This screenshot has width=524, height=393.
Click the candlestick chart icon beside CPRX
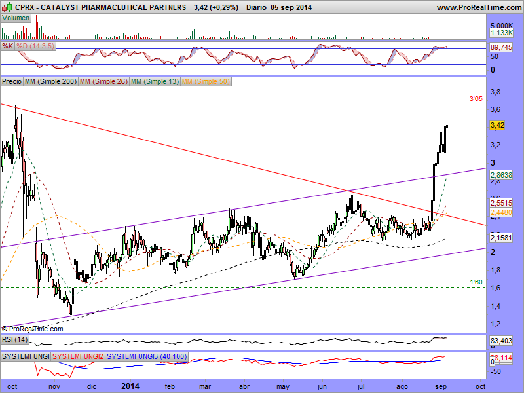coord(7,7)
